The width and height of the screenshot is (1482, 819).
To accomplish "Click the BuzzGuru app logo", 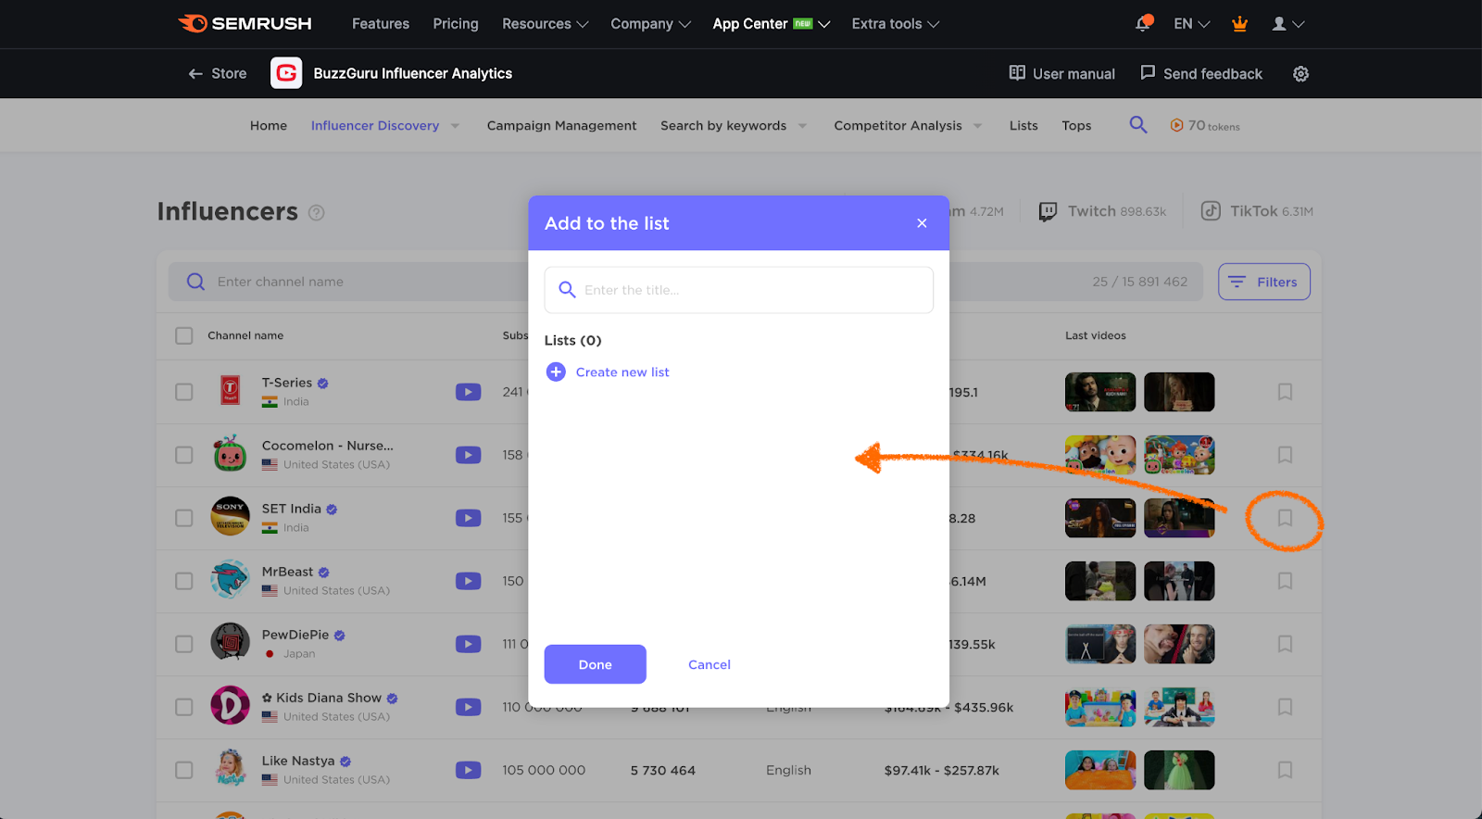I will pyautogui.click(x=286, y=73).
